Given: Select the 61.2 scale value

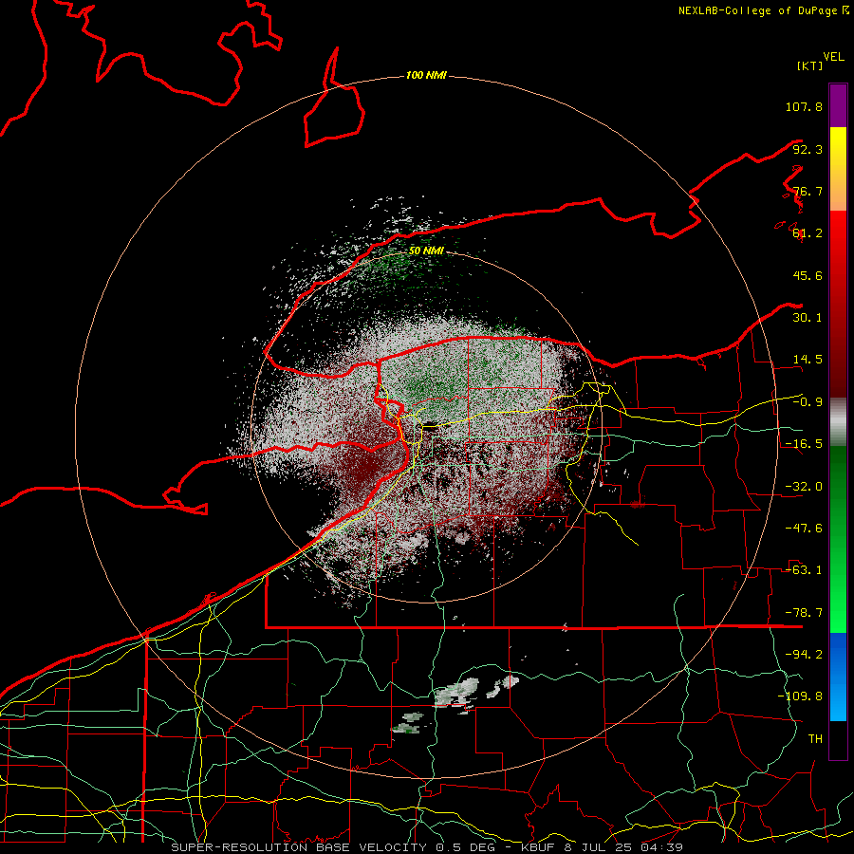Looking at the screenshot, I should 808,233.
